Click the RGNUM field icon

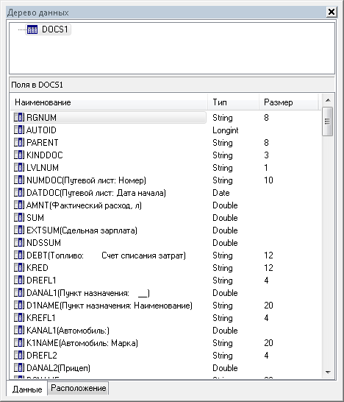(19, 117)
